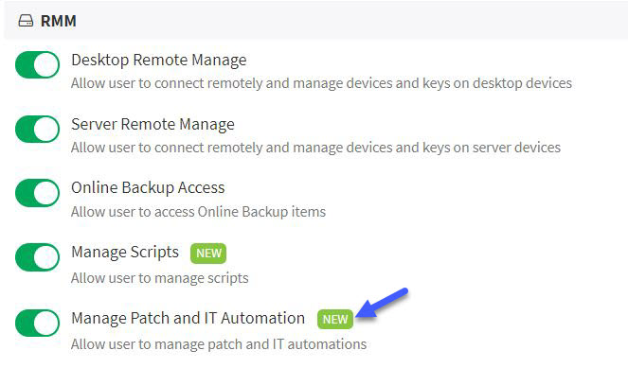Image resolution: width=628 pixels, height=368 pixels.
Task: Turn off the Server Remote Manage switch
Action: [x=37, y=129]
